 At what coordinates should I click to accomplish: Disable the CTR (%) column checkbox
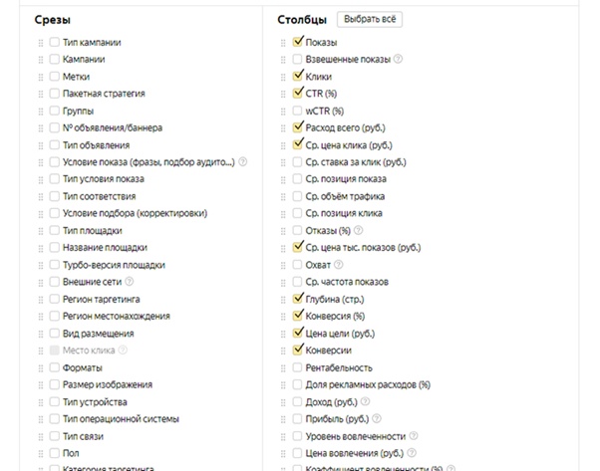tap(298, 93)
